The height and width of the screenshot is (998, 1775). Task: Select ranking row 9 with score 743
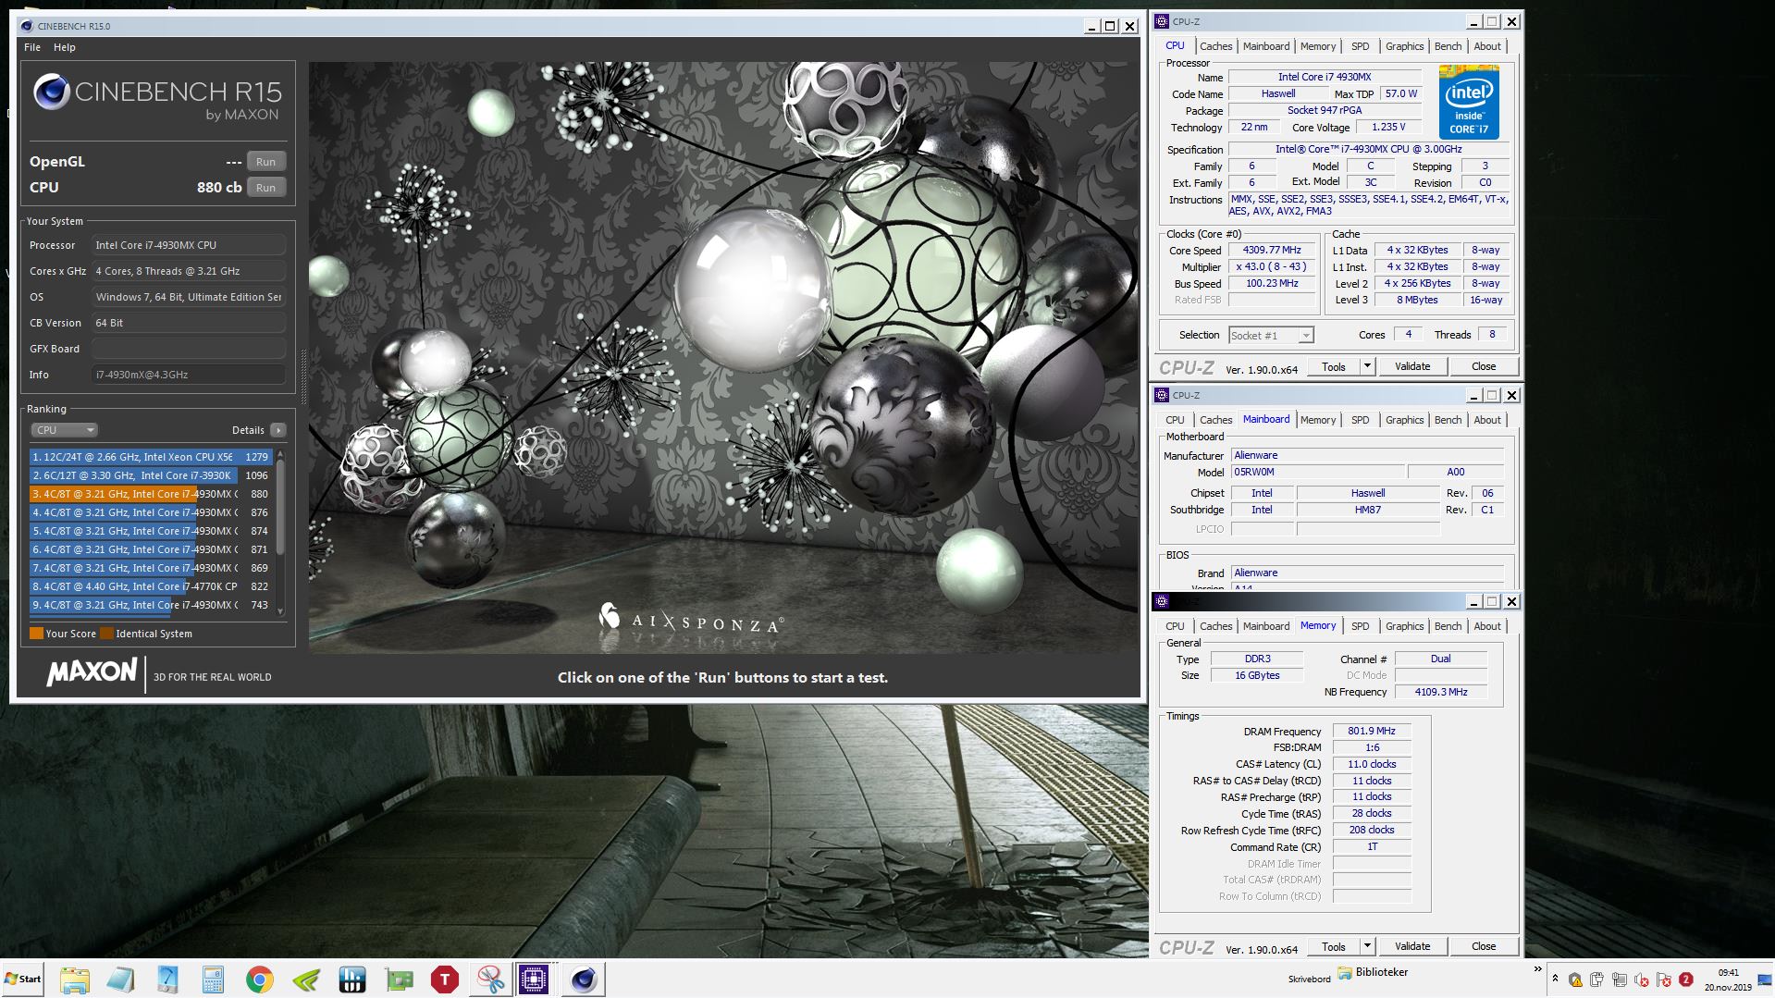coord(151,605)
